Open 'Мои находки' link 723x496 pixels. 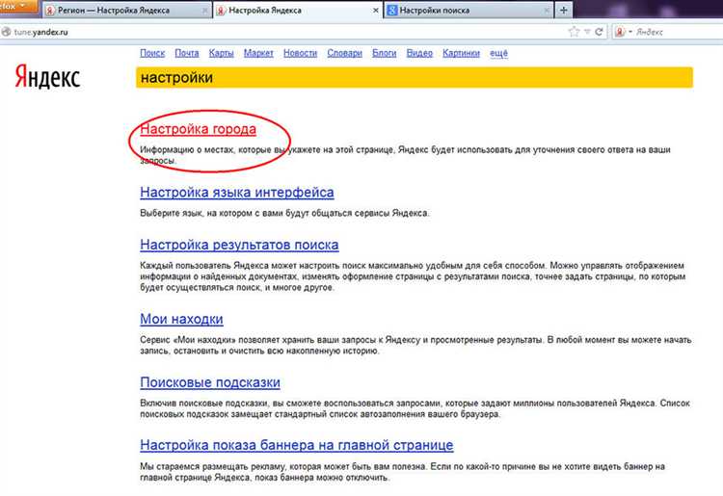point(181,319)
